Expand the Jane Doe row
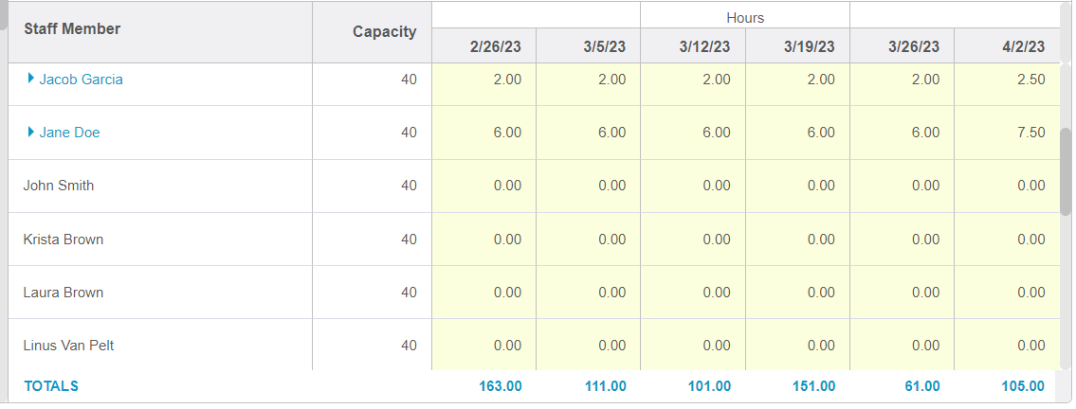Screen dimensions: 1076x409 (31, 133)
